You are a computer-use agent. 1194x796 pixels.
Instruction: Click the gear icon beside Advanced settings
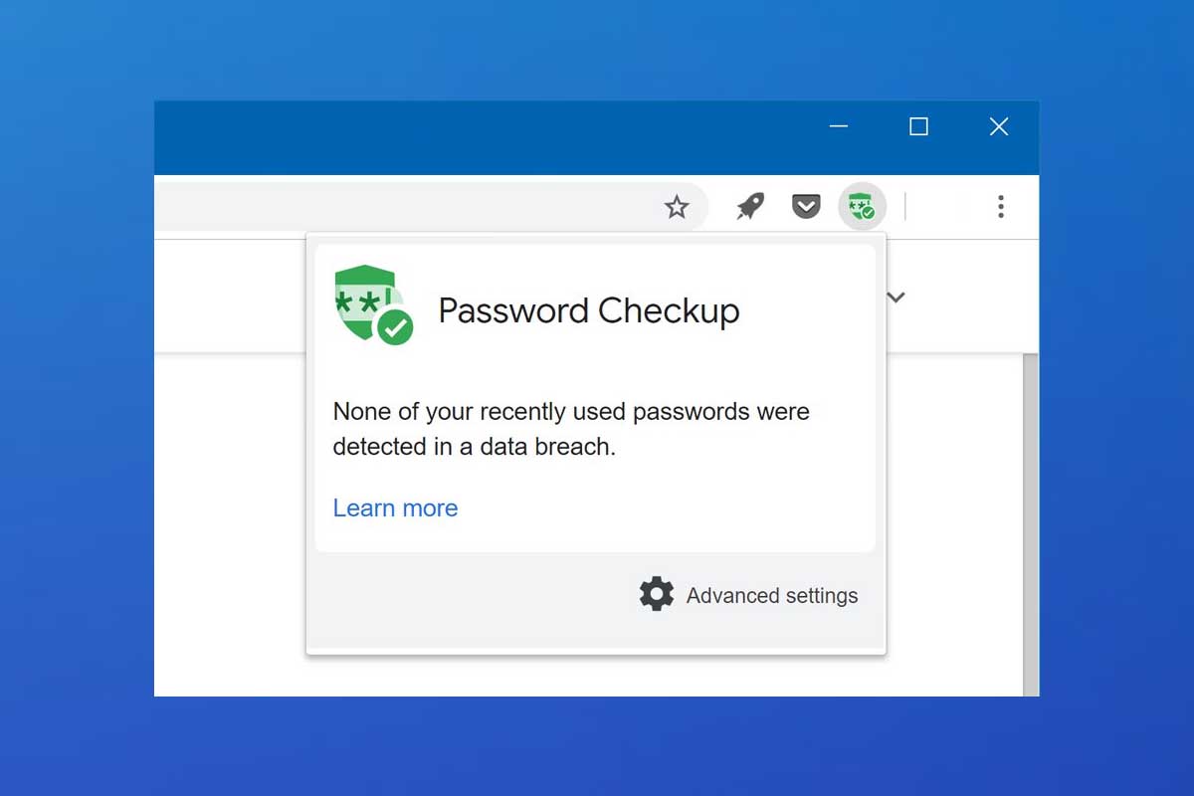pos(656,594)
